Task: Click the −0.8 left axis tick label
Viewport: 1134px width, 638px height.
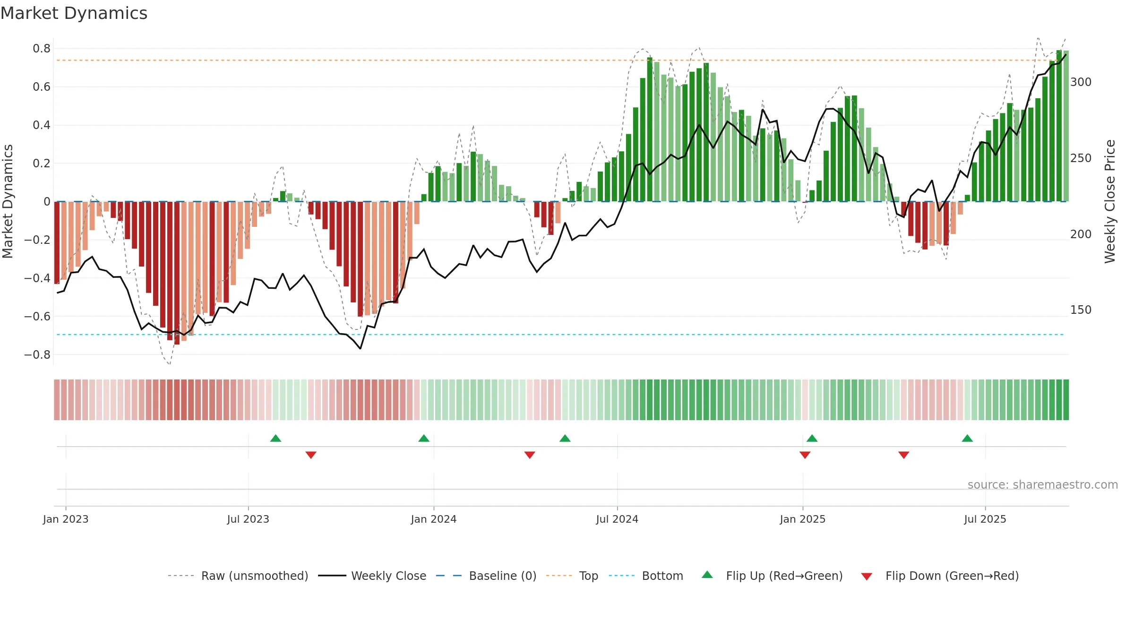Action: click(x=37, y=354)
